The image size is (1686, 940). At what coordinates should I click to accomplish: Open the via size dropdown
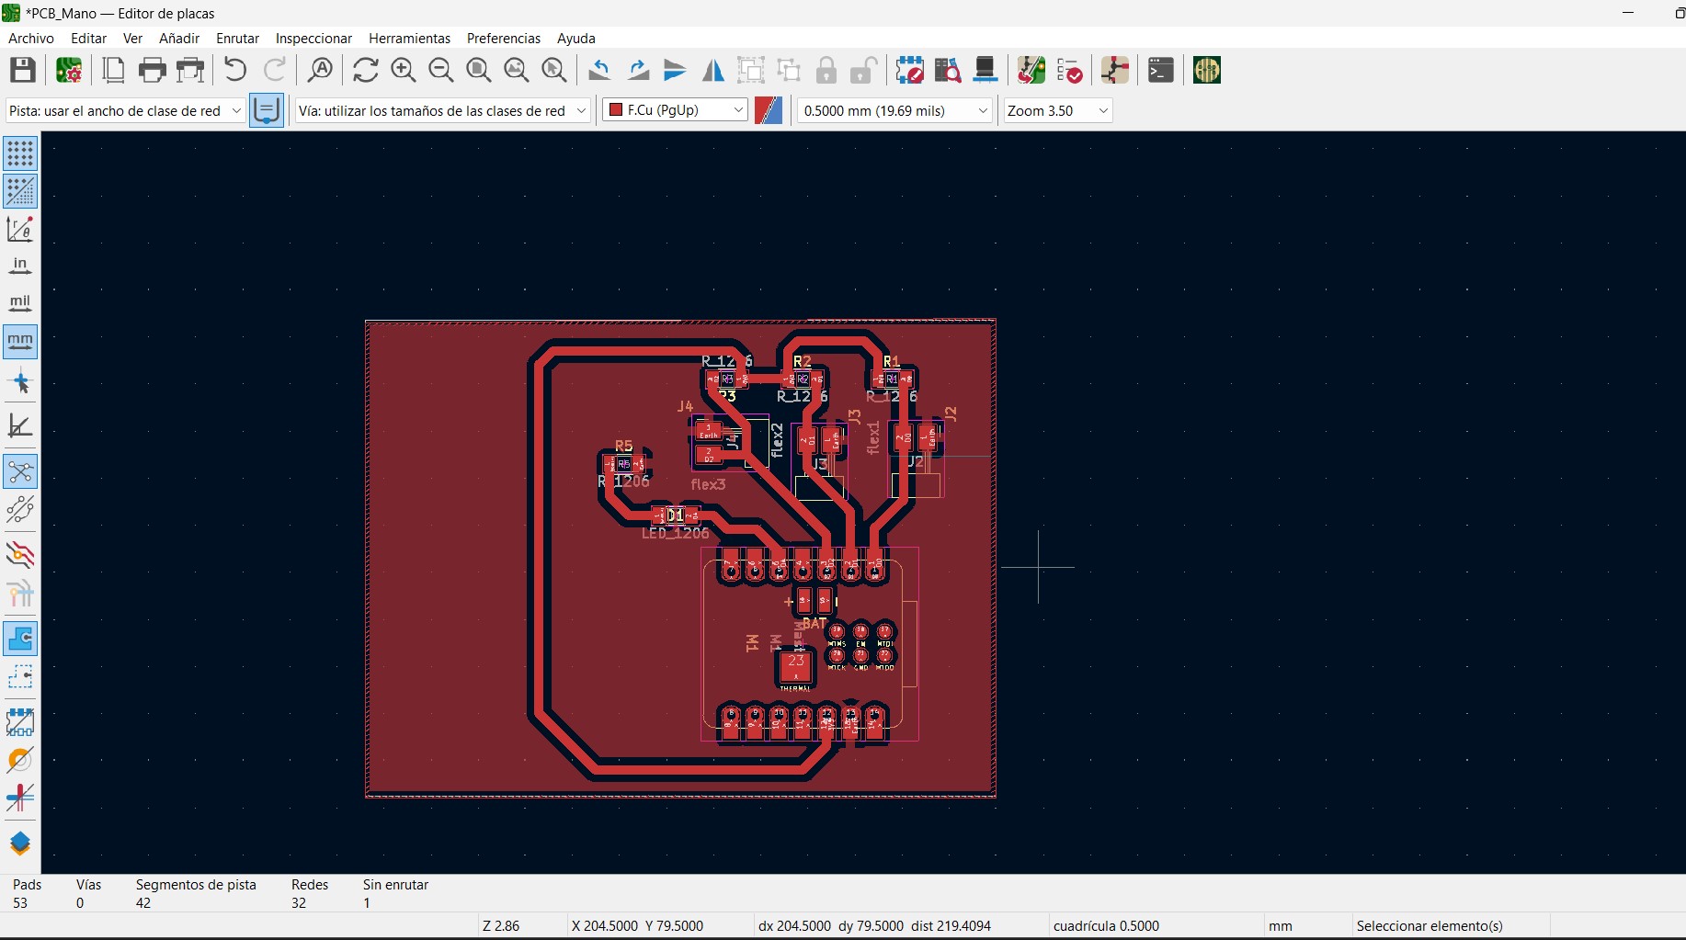442,110
